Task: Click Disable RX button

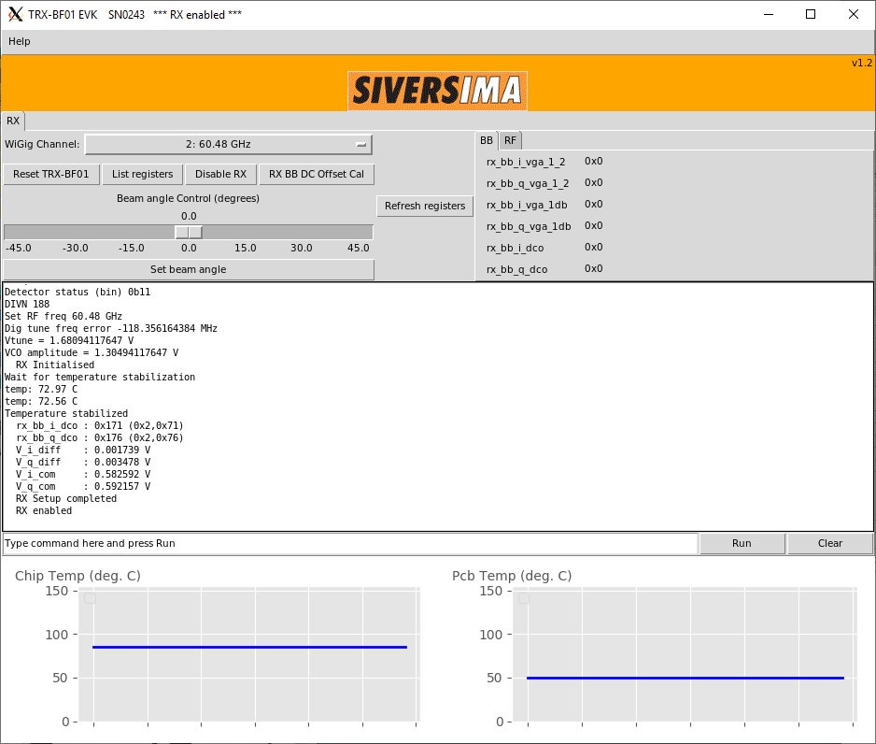Action: click(x=220, y=174)
